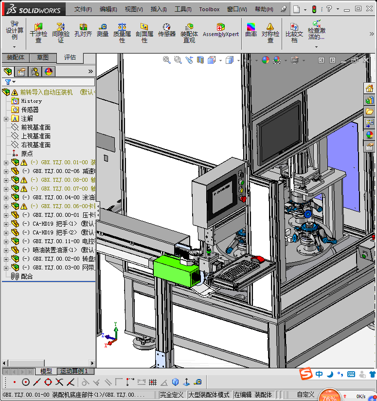Image resolution: width=377 pixels, height=401 pixels.
Task: Open the filter dropdown arrow in the feature tree
Action: tap(14, 82)
